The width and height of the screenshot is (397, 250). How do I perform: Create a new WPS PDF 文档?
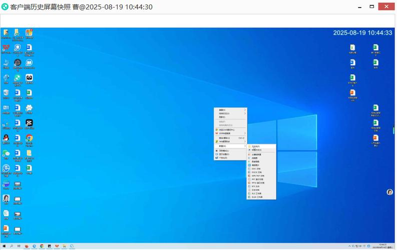(x=261, y=175)
